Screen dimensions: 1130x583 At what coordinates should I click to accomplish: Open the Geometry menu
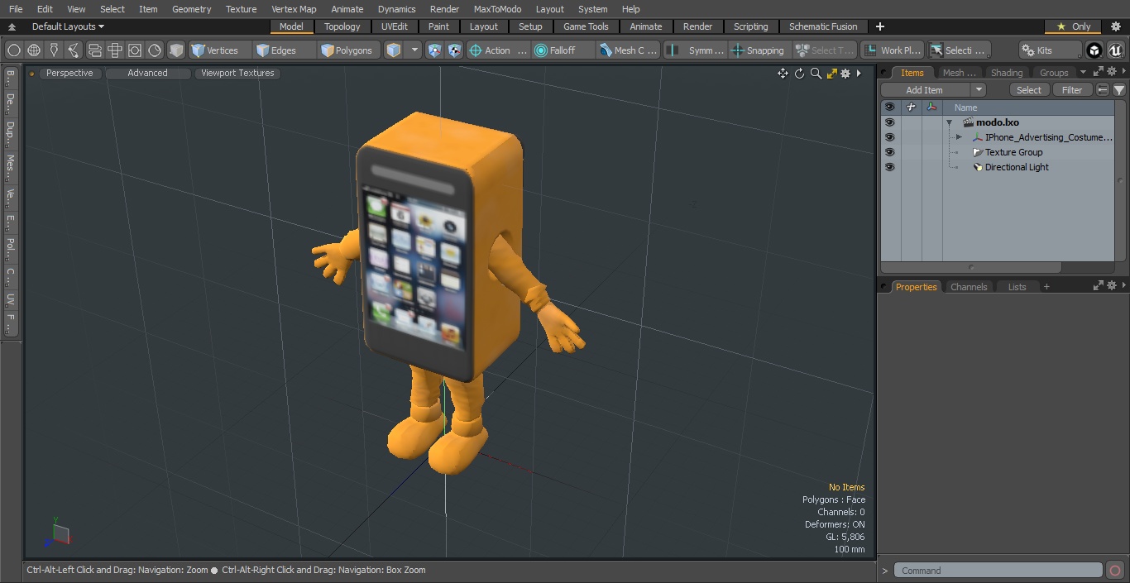click(x=191, y=9)
